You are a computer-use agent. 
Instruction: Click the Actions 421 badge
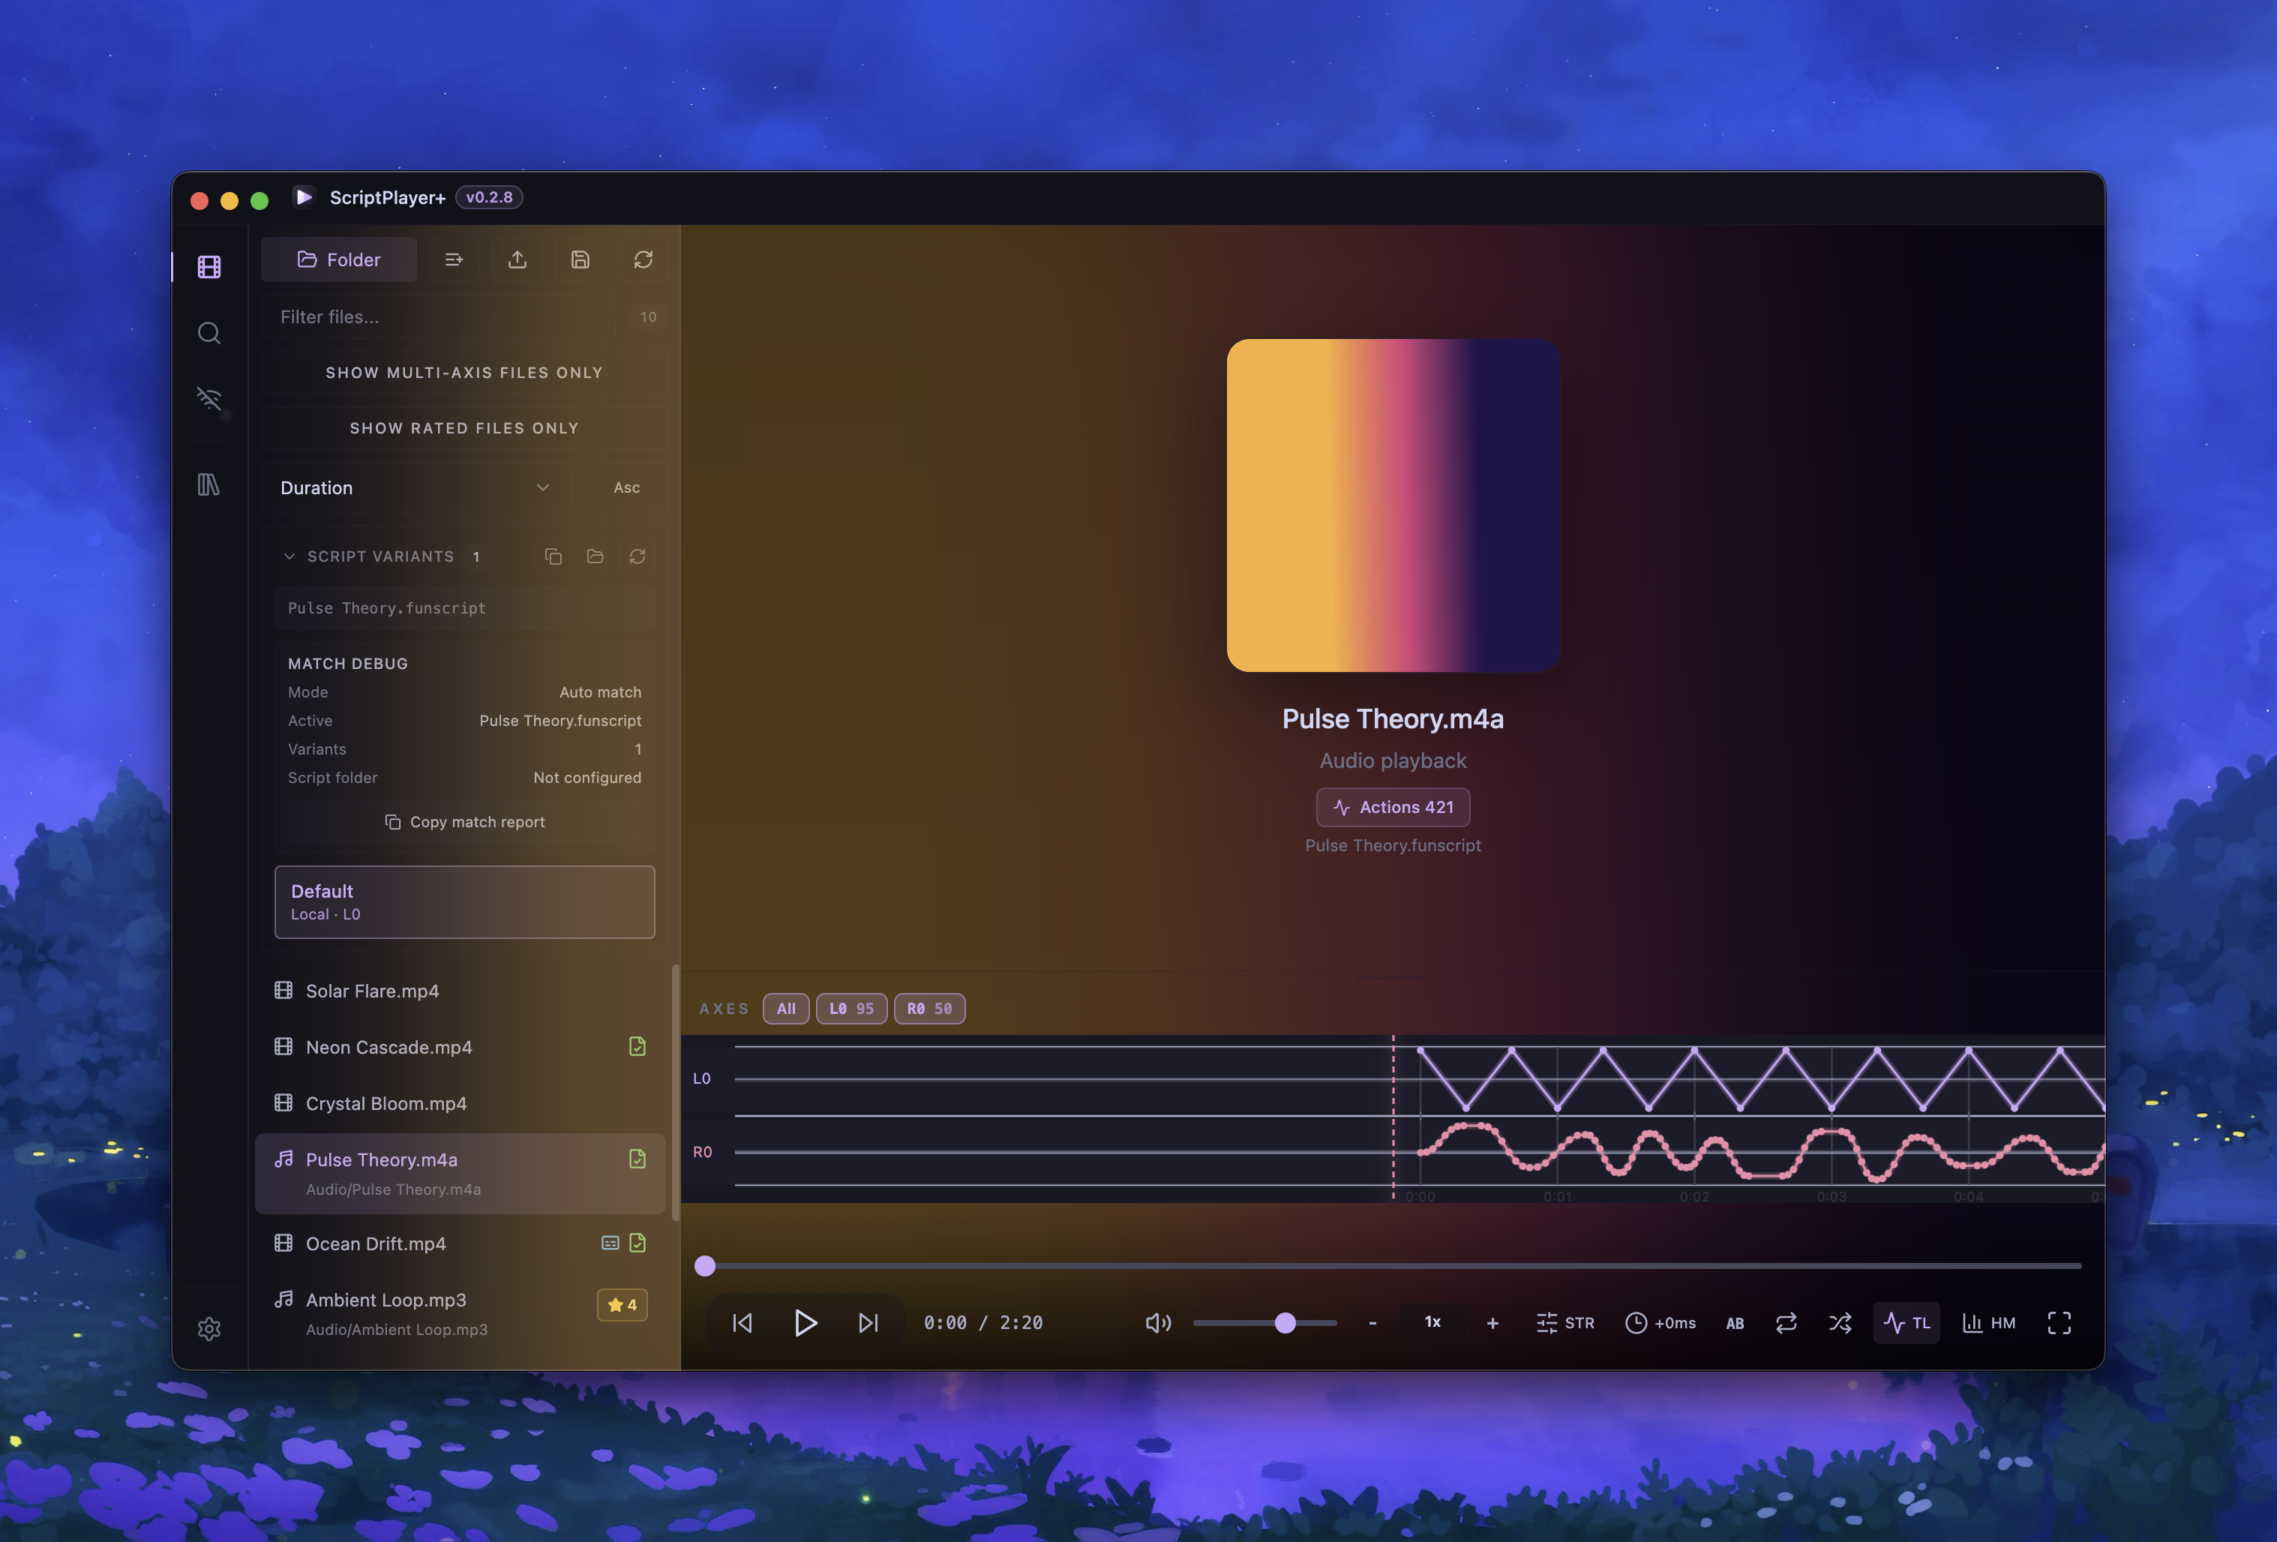click(1392, 807)
